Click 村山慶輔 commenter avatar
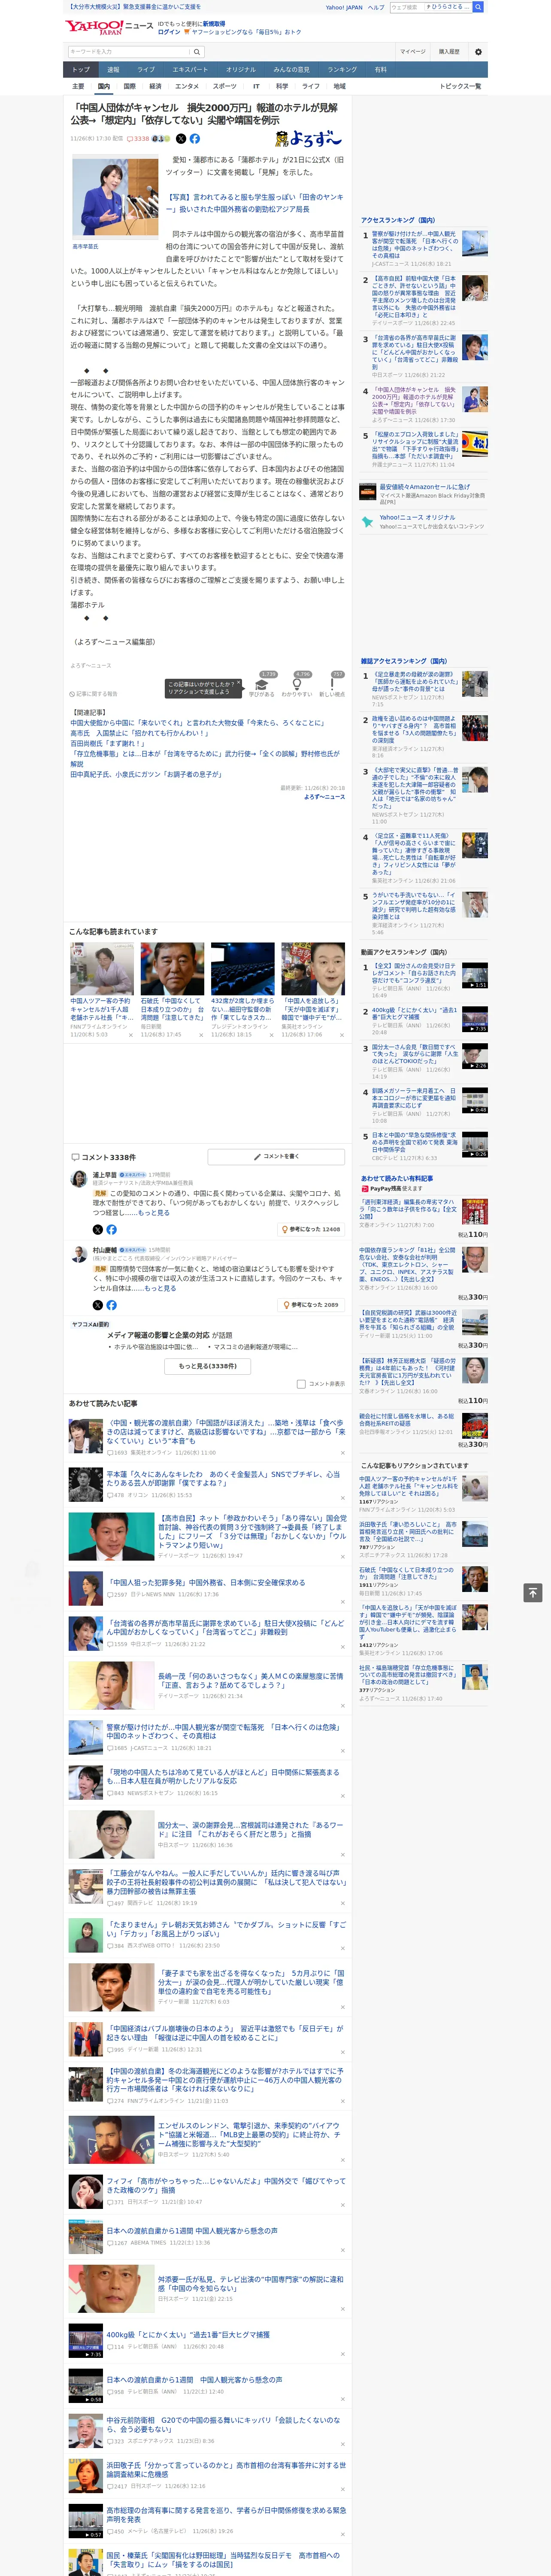Screen dimensions: 551x2576 click(78, 1254)
